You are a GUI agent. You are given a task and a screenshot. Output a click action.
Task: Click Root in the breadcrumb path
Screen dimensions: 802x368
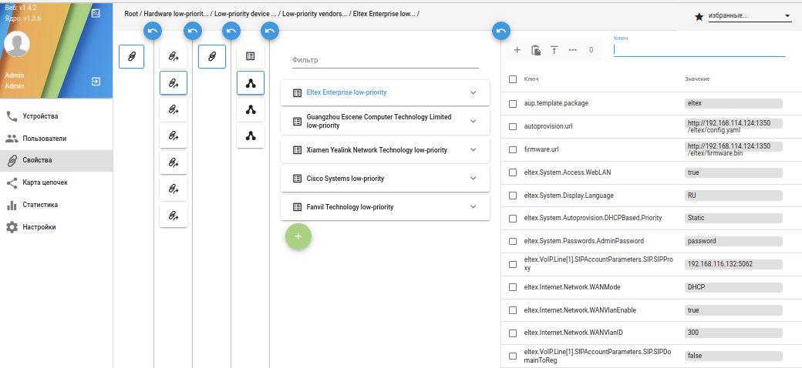[133, 14]
